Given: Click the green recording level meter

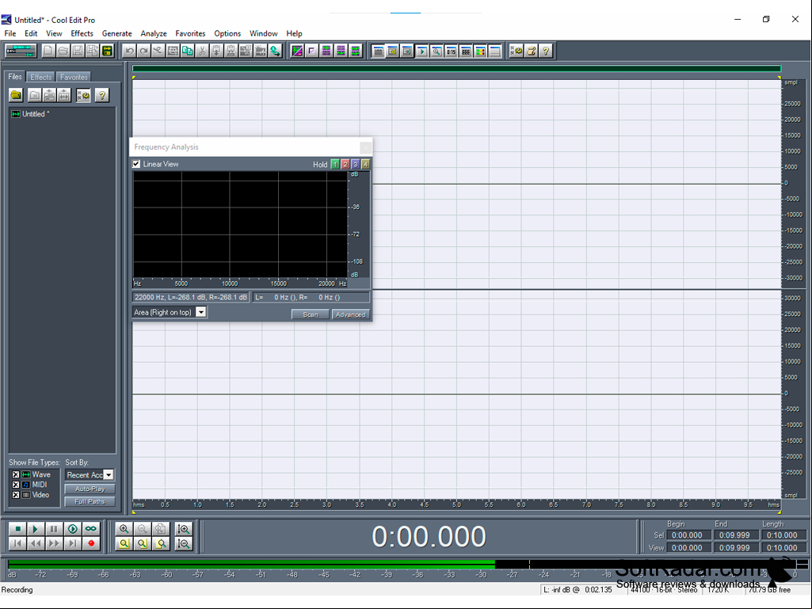Looking at the screenshot, I should coord(252,565).
